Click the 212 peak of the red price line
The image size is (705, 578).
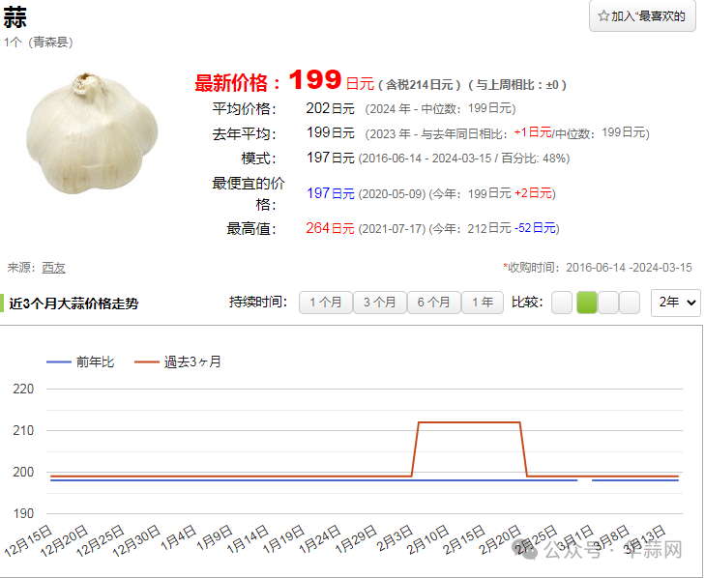click(x=469, y=422)
